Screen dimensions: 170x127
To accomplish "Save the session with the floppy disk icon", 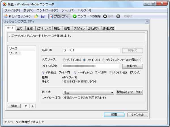I will click(x=43, y=16).
